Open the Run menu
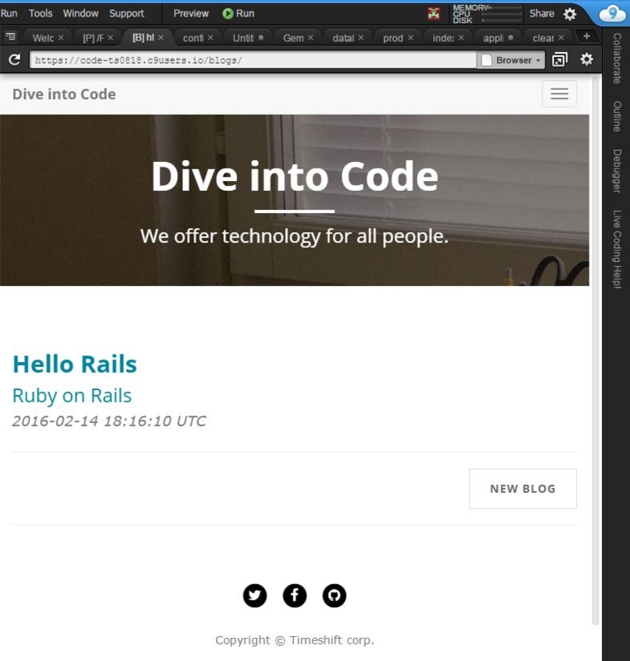This screenshot has width=630, height=661. tap(9, 13)
